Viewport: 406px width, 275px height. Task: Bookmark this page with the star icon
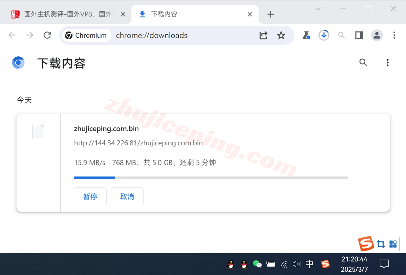point(281,36)
